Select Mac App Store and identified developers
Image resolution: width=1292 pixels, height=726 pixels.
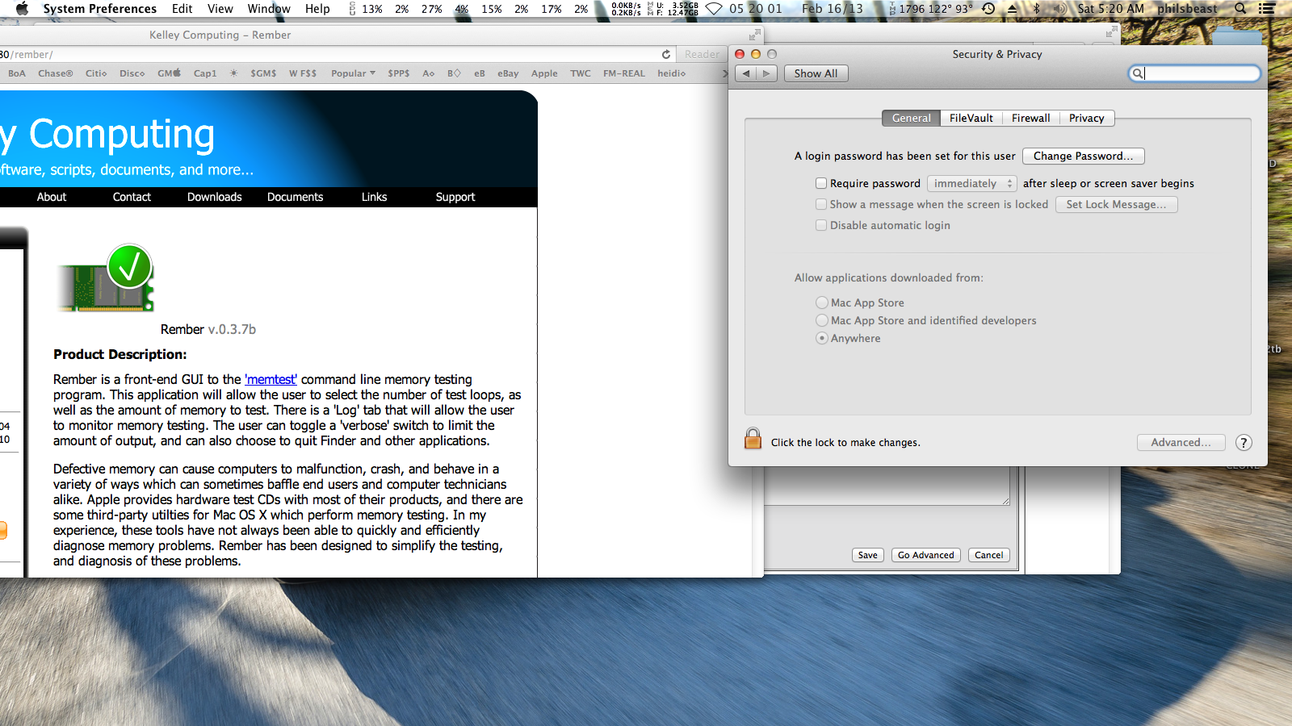822,320
